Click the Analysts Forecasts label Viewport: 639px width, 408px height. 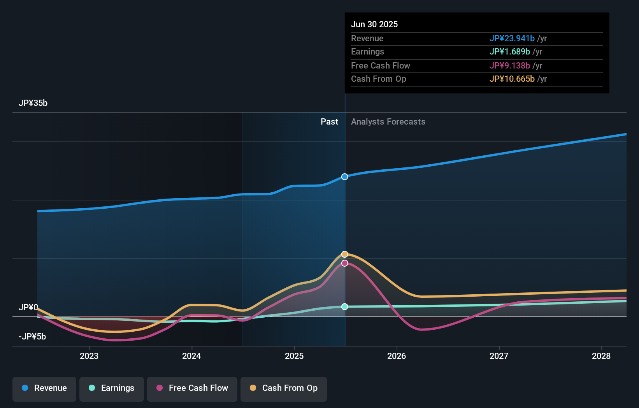388,121
